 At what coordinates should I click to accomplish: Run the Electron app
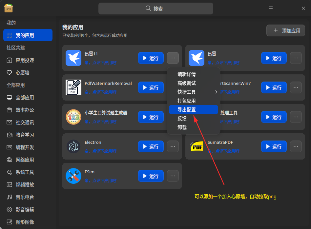[x=151, y=146]
